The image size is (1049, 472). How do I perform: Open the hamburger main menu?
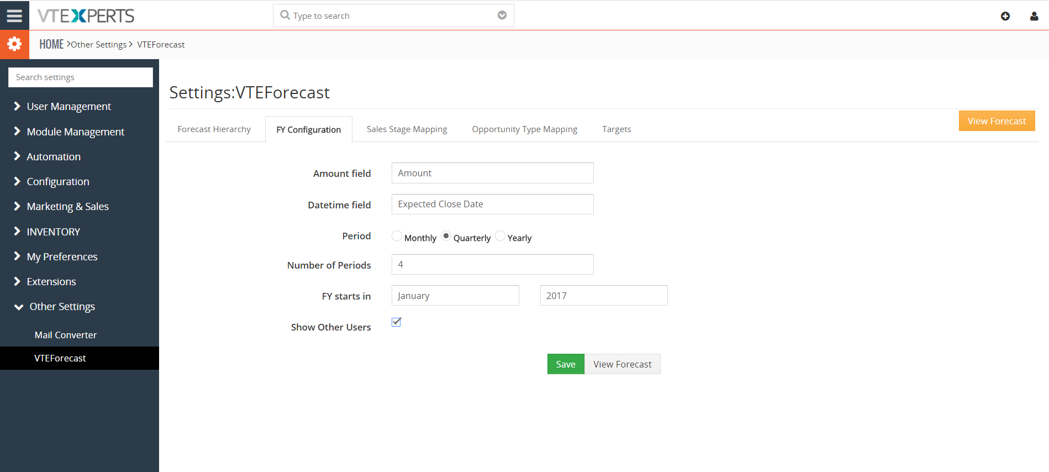pyautogui.click(x=14, y=15)
